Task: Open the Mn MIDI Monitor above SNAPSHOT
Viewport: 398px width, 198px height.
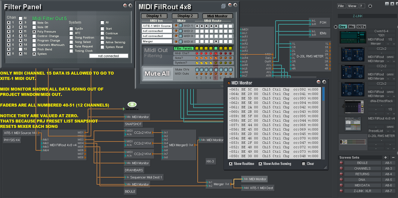Action: point(137,117)
